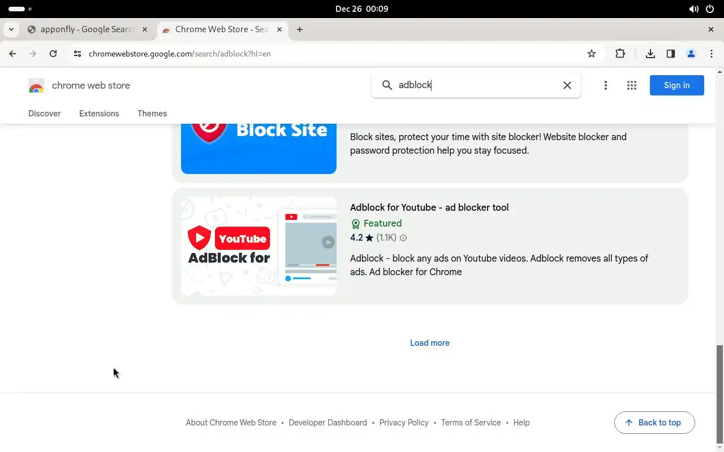Image resolution: width=724 pixels, height=452 pixels.
Task: Click the Back to top button
Action: click(654, 423)
